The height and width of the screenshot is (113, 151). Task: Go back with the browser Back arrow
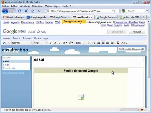(5, 11)
